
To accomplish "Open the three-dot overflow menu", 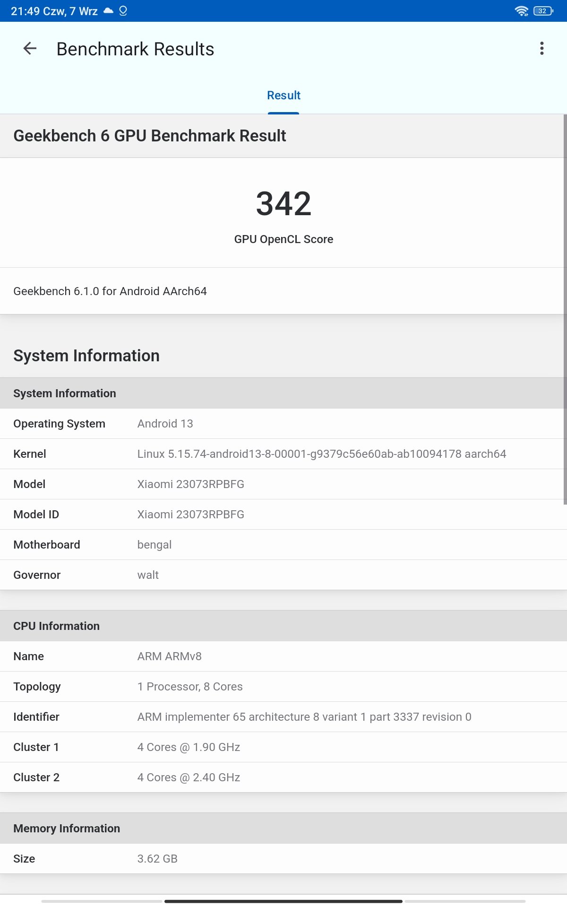I will [541, 48].
